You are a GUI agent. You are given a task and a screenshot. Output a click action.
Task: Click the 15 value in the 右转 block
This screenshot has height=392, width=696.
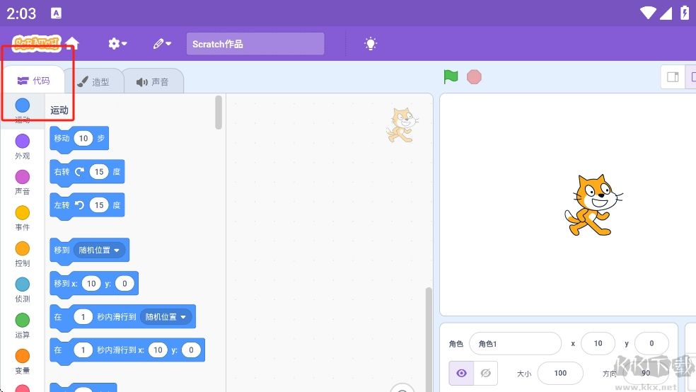click(x=99, y=172)
